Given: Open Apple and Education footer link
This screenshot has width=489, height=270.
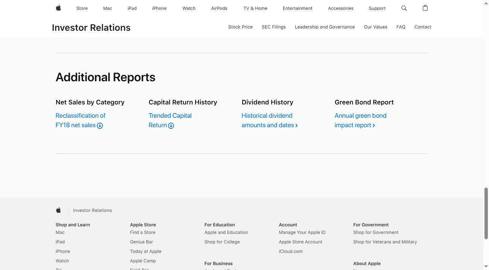Looking at the screenshot, I should pyautogui.click(x=226, y=232).
